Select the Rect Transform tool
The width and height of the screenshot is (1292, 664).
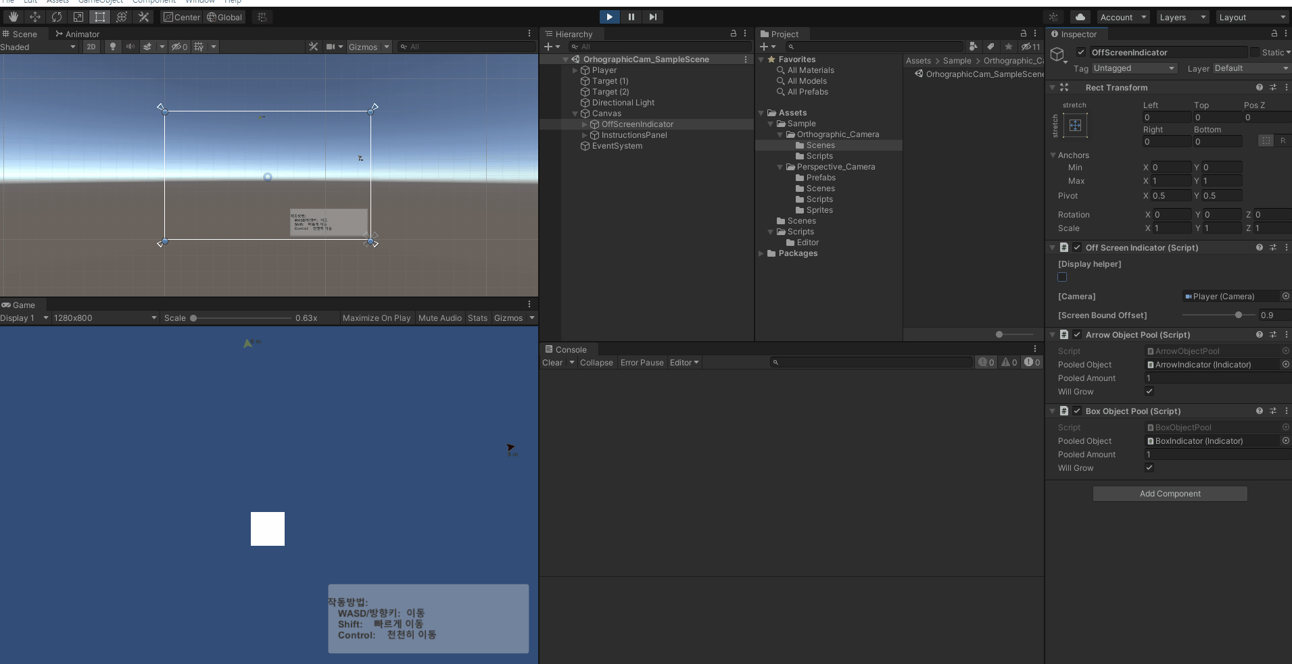99,17
